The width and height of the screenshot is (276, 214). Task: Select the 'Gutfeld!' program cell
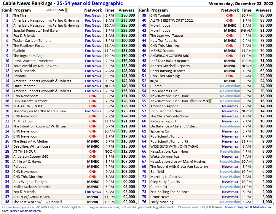47,51
